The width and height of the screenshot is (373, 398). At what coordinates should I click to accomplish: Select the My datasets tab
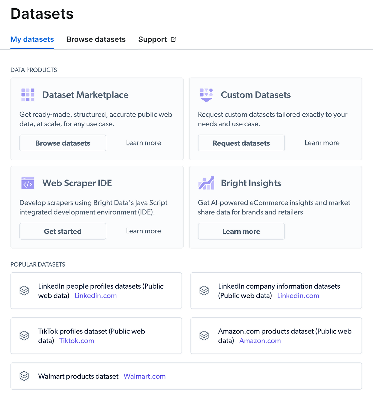[x=32, y=39]
